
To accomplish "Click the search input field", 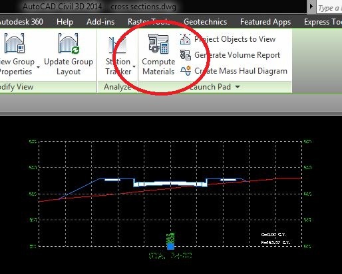I will [329, 7].
